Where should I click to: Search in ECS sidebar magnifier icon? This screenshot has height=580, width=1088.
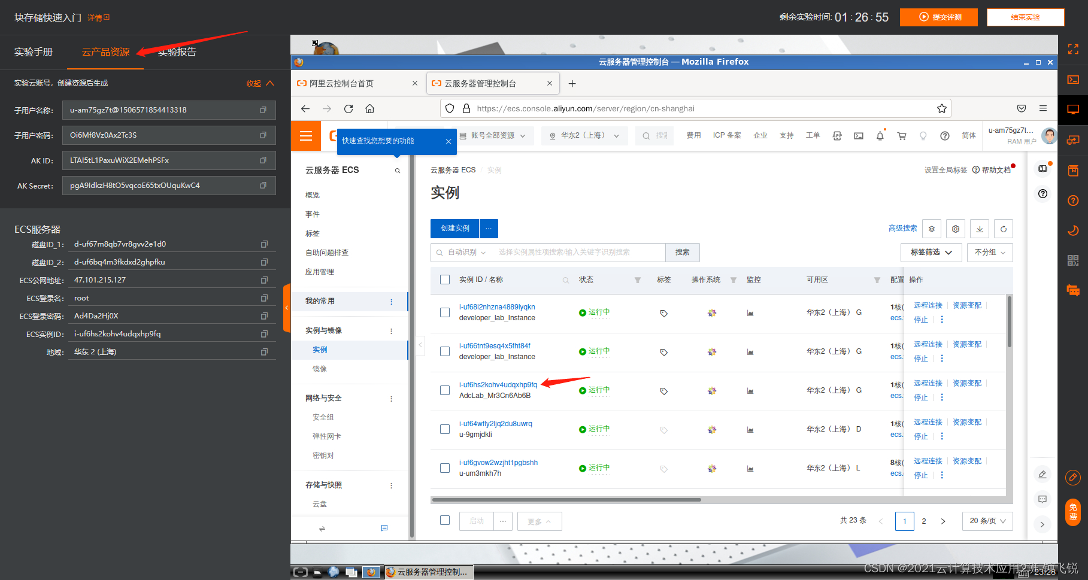[398, 171]
